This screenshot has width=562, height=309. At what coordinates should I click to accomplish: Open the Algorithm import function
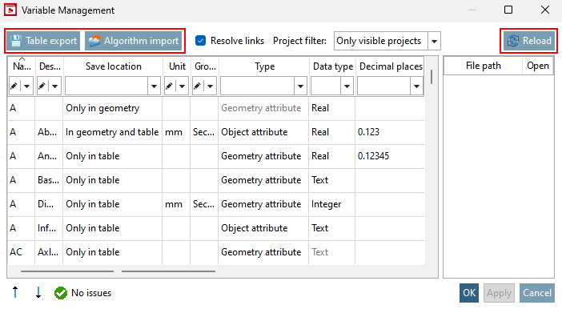point(134,41)
